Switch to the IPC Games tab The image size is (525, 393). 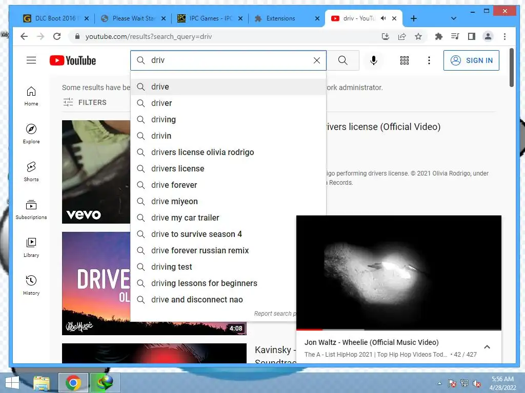click(211, 18)
